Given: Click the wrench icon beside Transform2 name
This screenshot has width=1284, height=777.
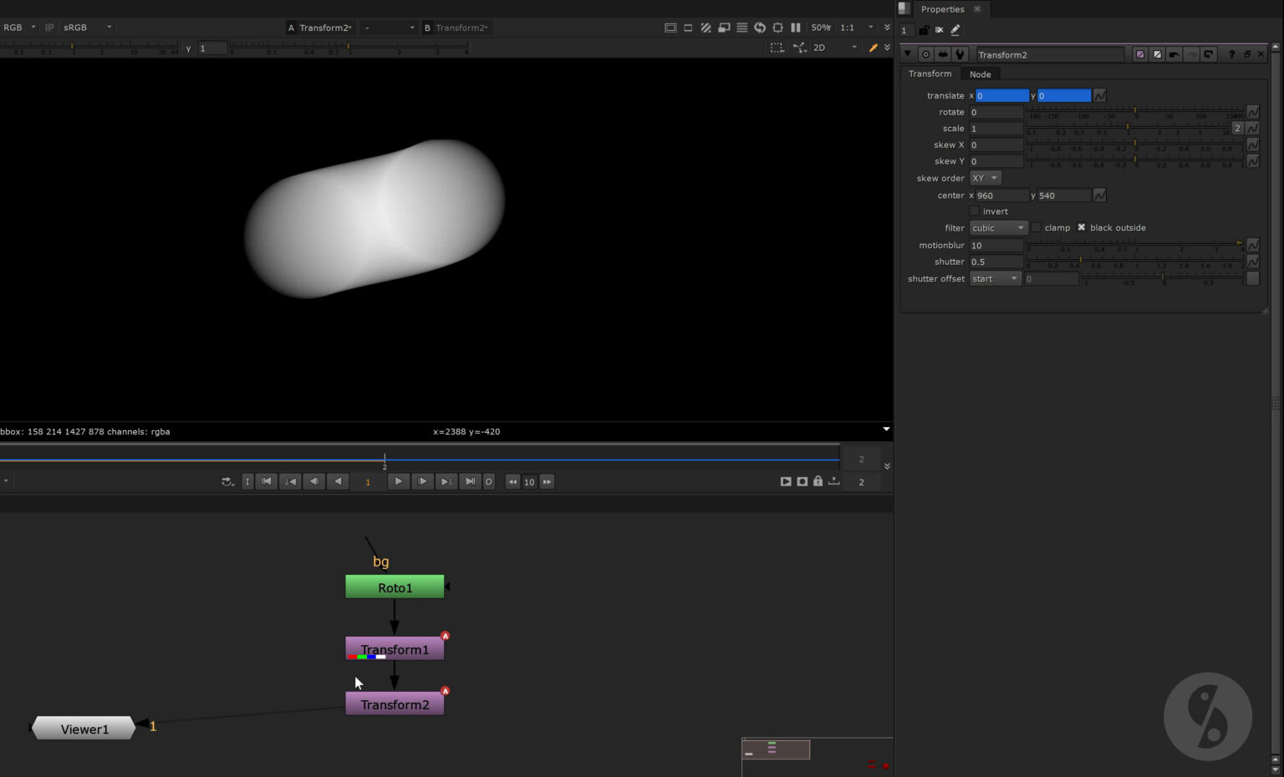Looking at the screenshot, I should click(960, 54).
